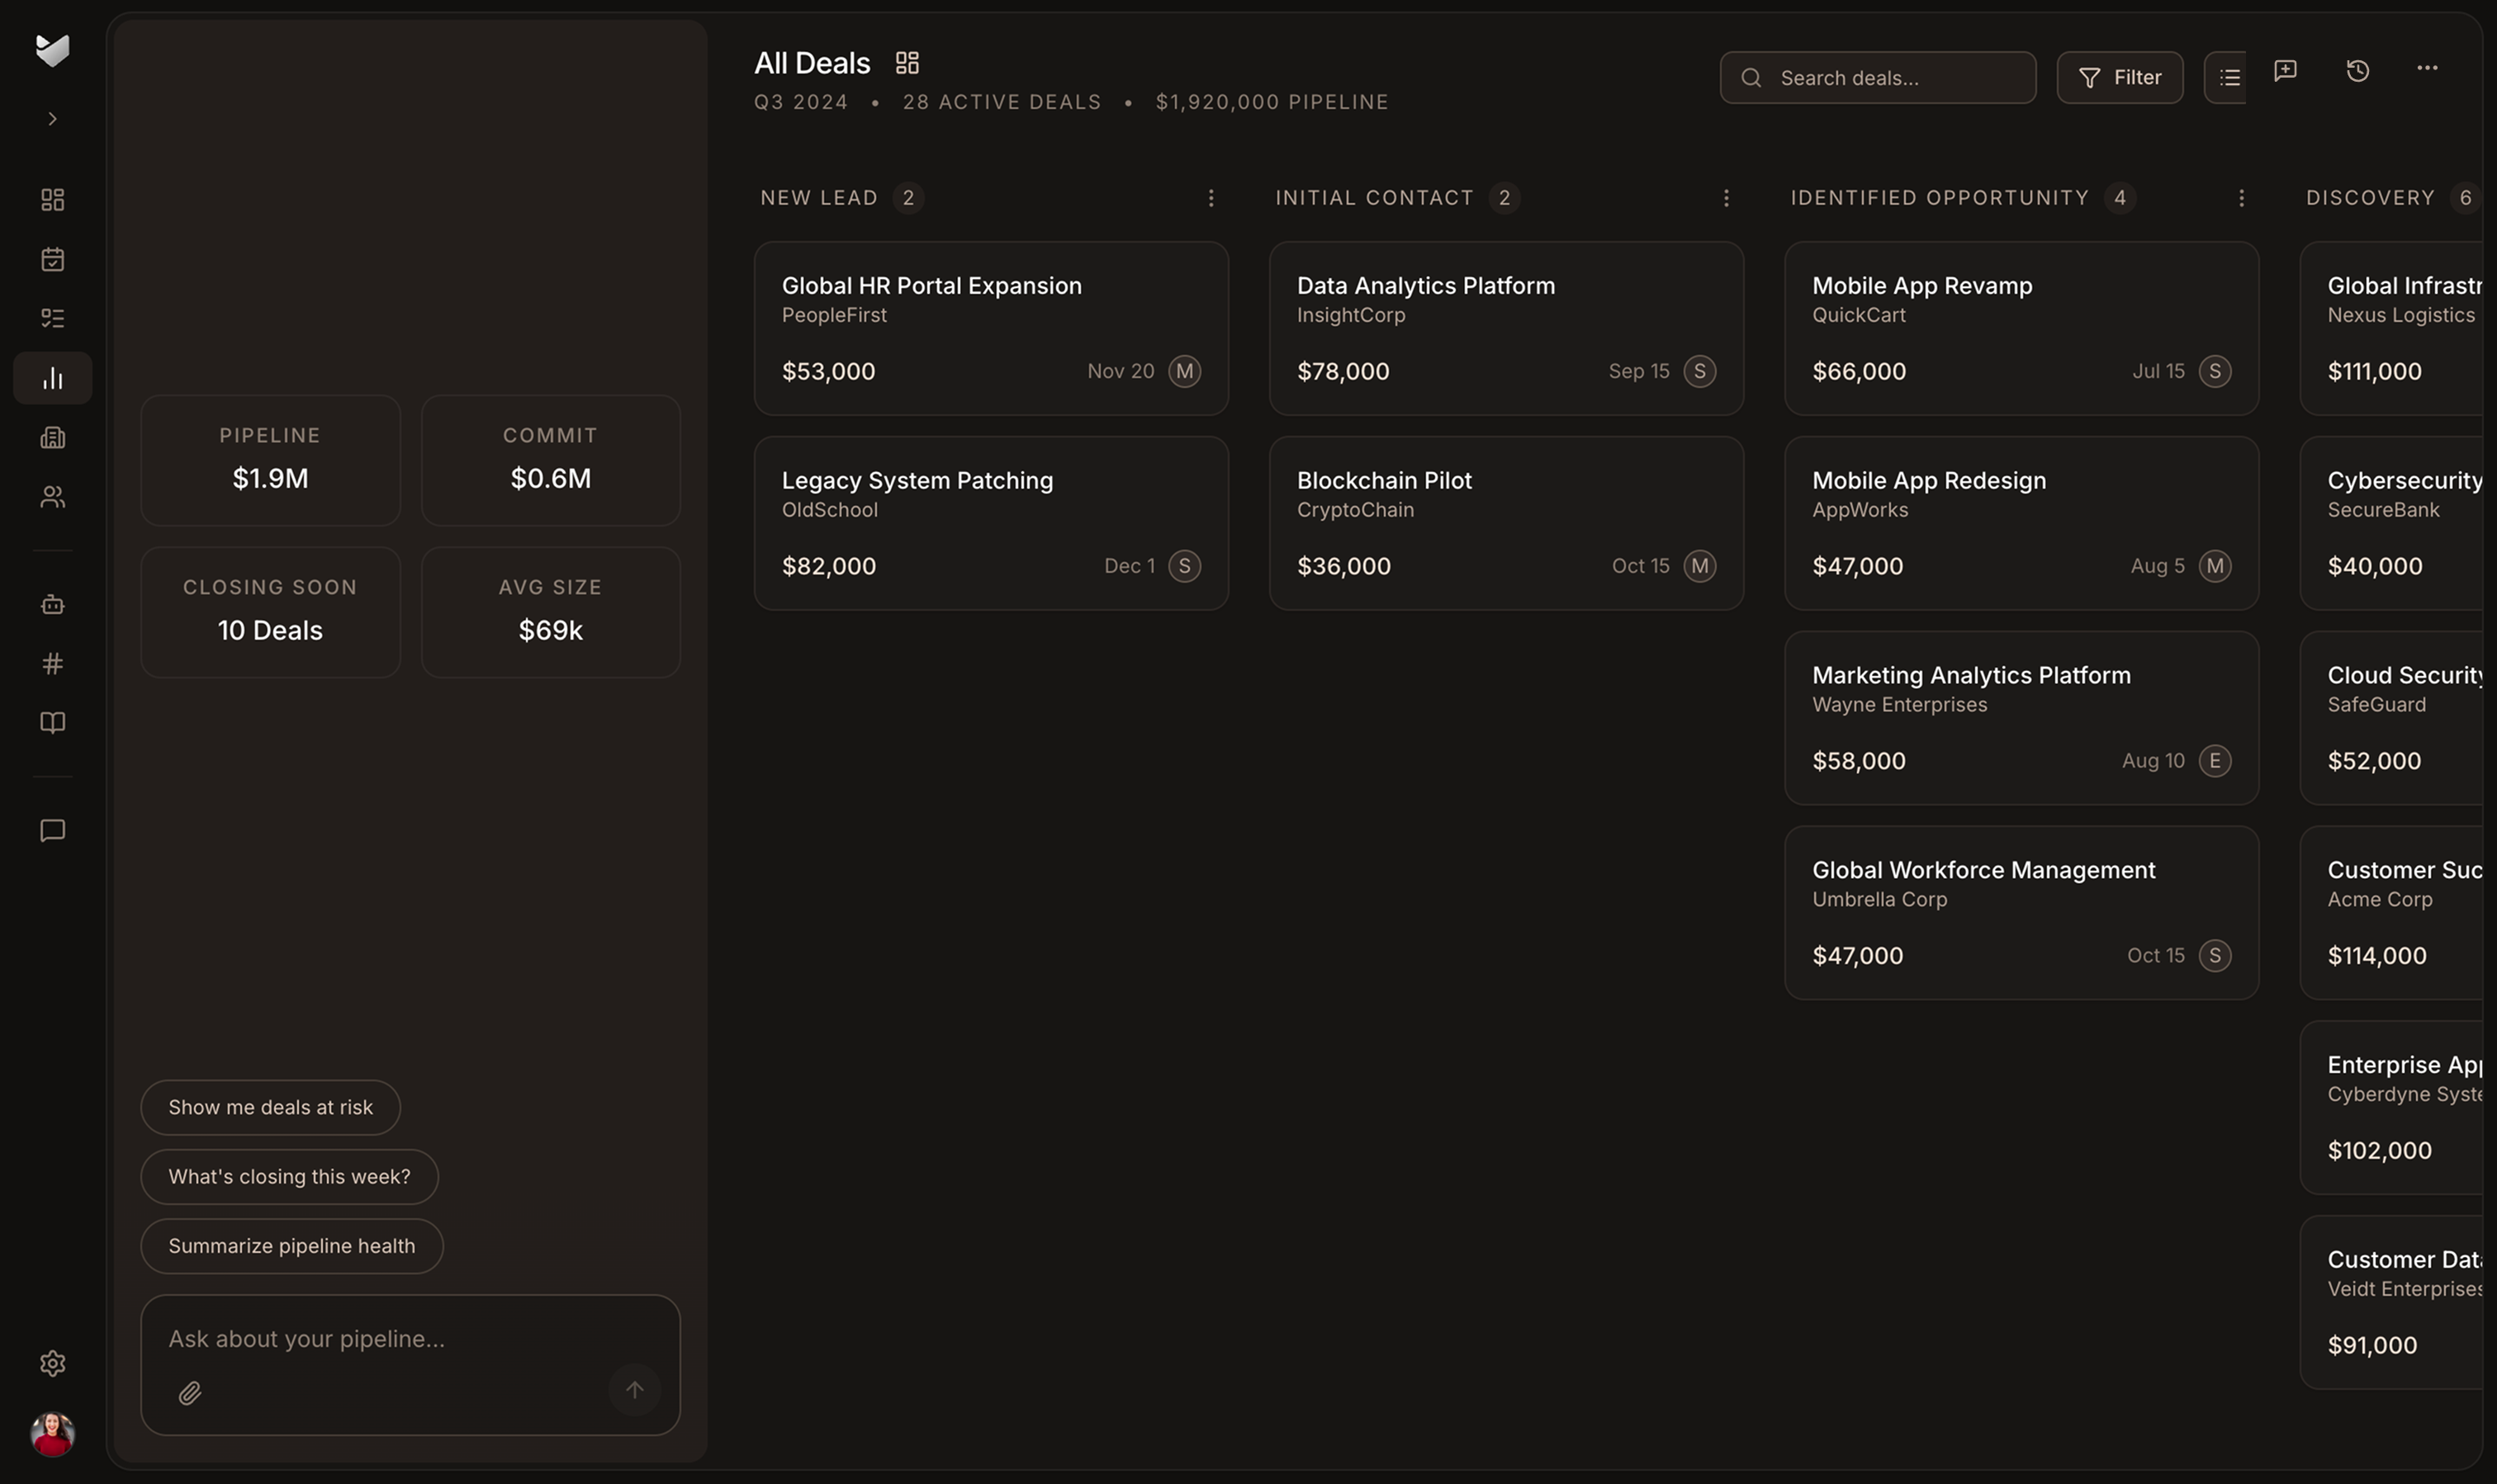Open Global Workforce Management deal
Viewport: 2497px width, 1484px height.
(x=2021, y=913)
